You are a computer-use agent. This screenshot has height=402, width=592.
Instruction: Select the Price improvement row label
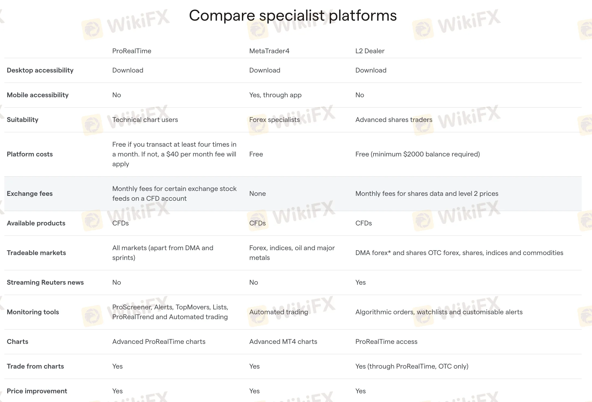[37, 391]
